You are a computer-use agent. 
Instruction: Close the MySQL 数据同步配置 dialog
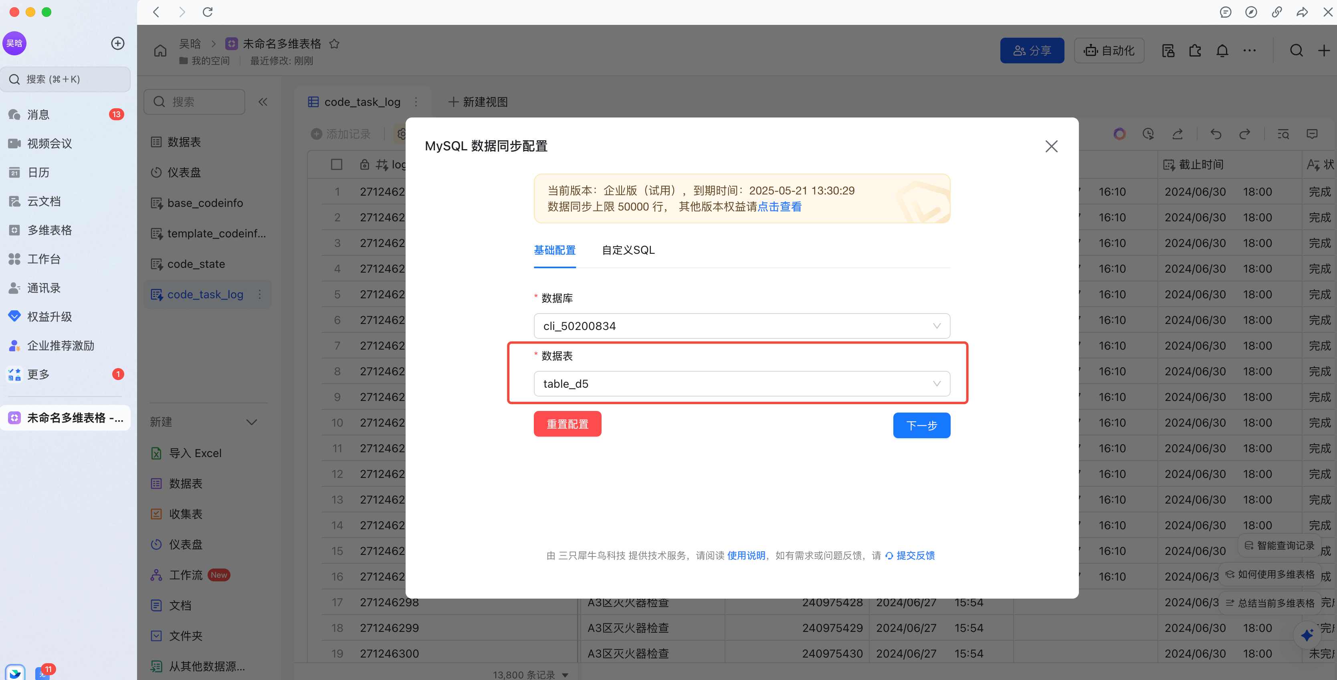click(1052, 146)
